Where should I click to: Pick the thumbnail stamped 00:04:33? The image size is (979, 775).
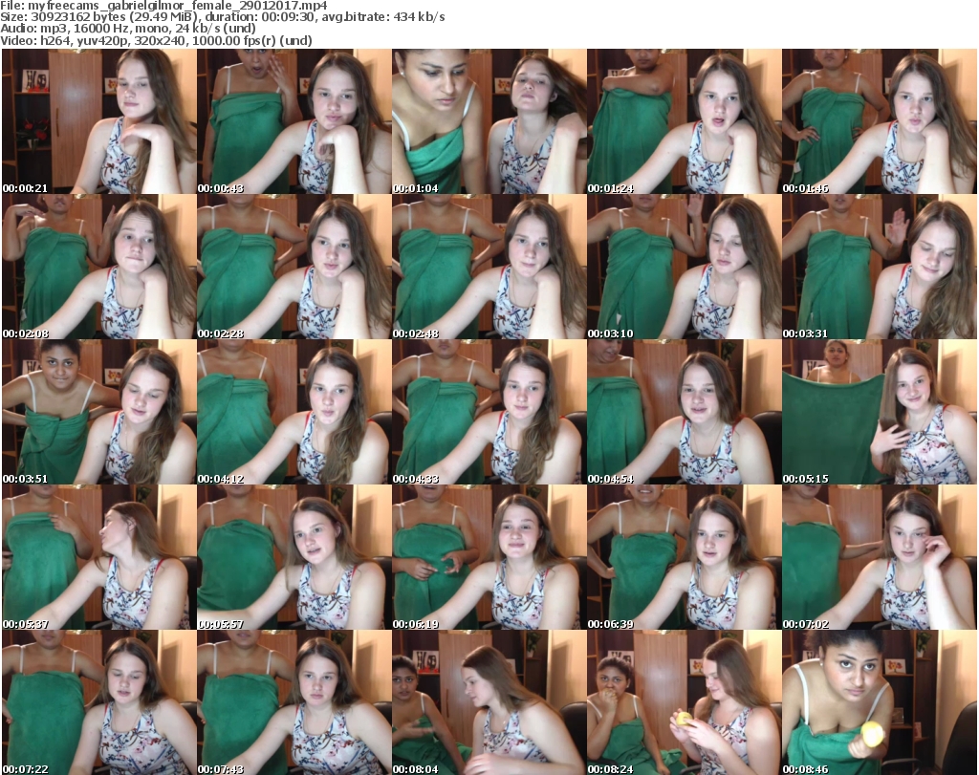(x=489, y=412)
